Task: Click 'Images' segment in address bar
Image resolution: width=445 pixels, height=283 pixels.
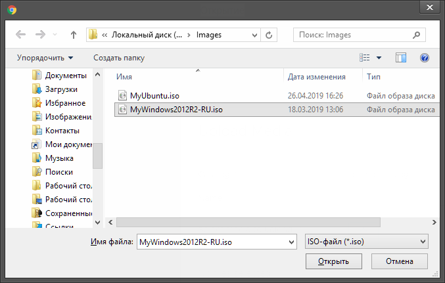Action: 209,35
